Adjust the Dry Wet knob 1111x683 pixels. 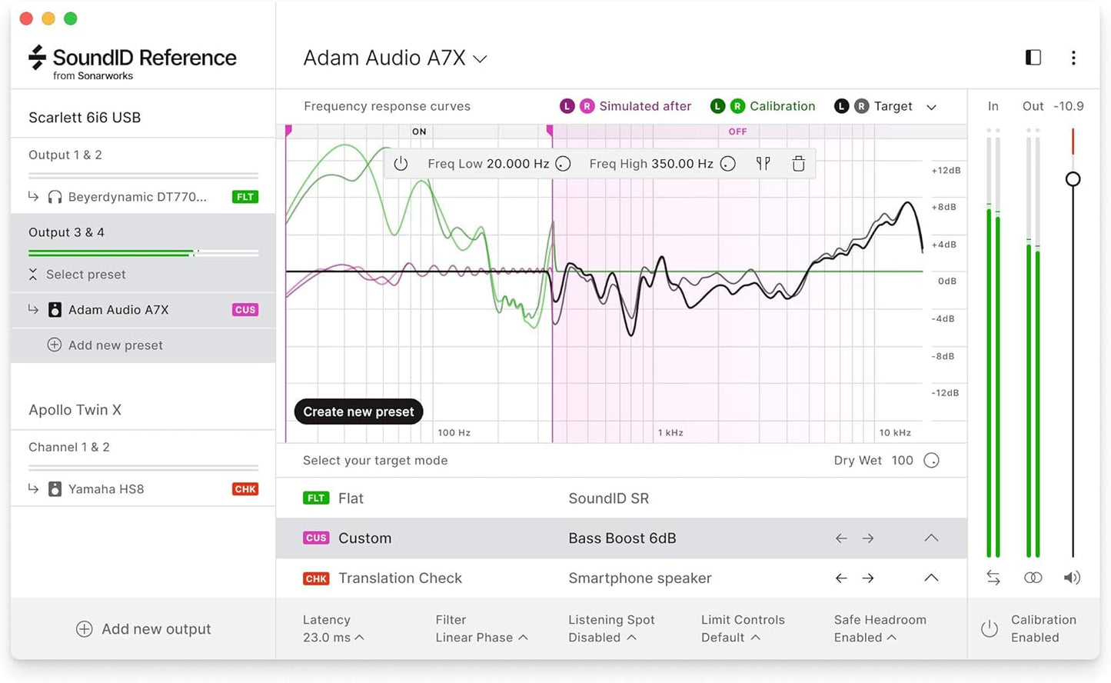(931, 460)
